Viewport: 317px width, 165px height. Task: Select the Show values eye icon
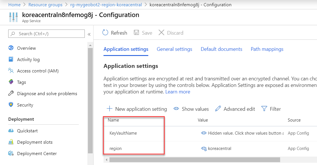tap(176, 109)
